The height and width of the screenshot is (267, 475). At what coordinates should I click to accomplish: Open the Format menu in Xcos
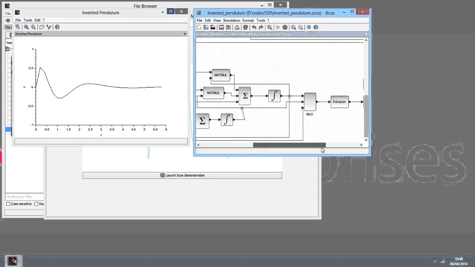pos(248,20)
